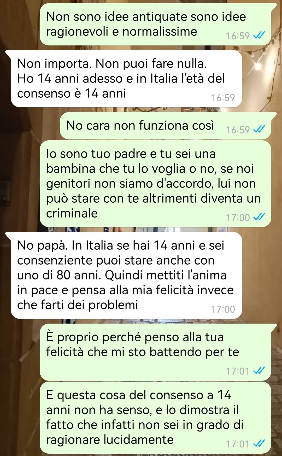Image resolution: width=282 pixels, height=456 pixels.
Task: Tap the 16:59 timestamp on the first sent message
Action: [238, 36]
